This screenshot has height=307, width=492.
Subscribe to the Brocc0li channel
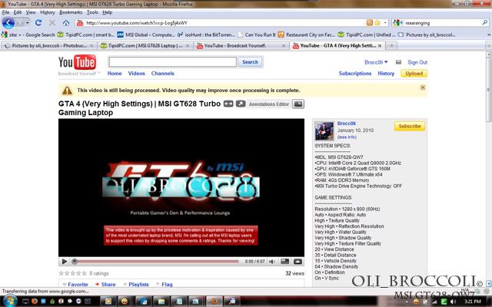410,126
